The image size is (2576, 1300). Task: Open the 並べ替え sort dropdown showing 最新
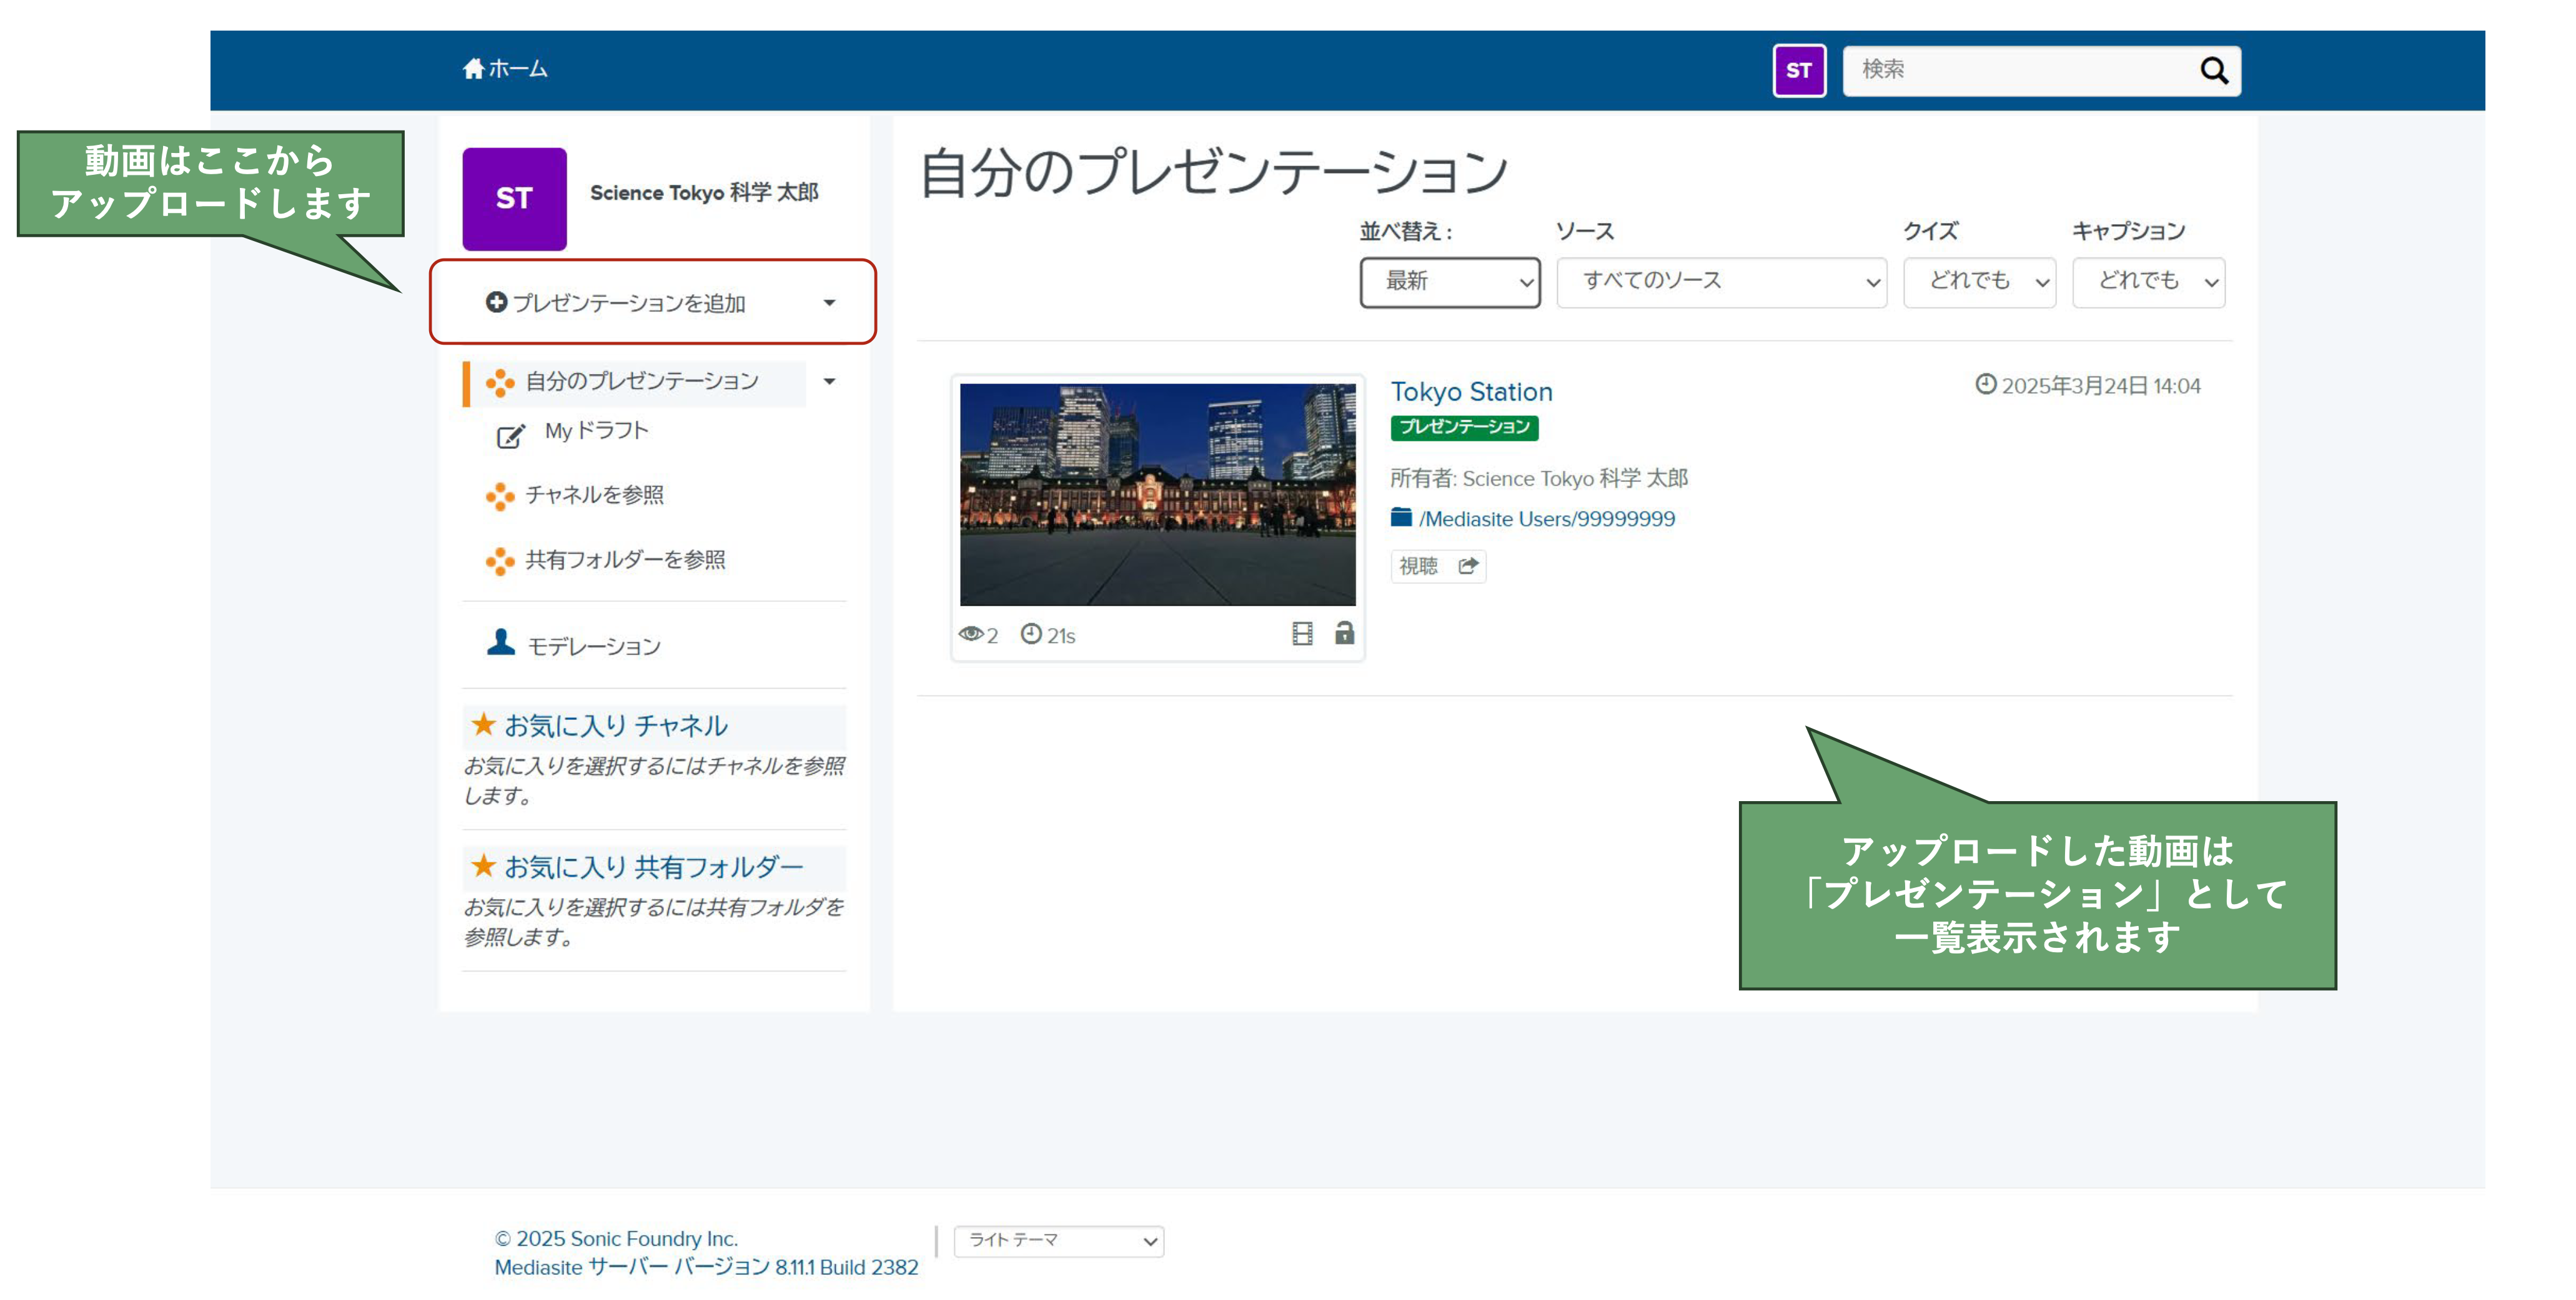coord(1449,282)
